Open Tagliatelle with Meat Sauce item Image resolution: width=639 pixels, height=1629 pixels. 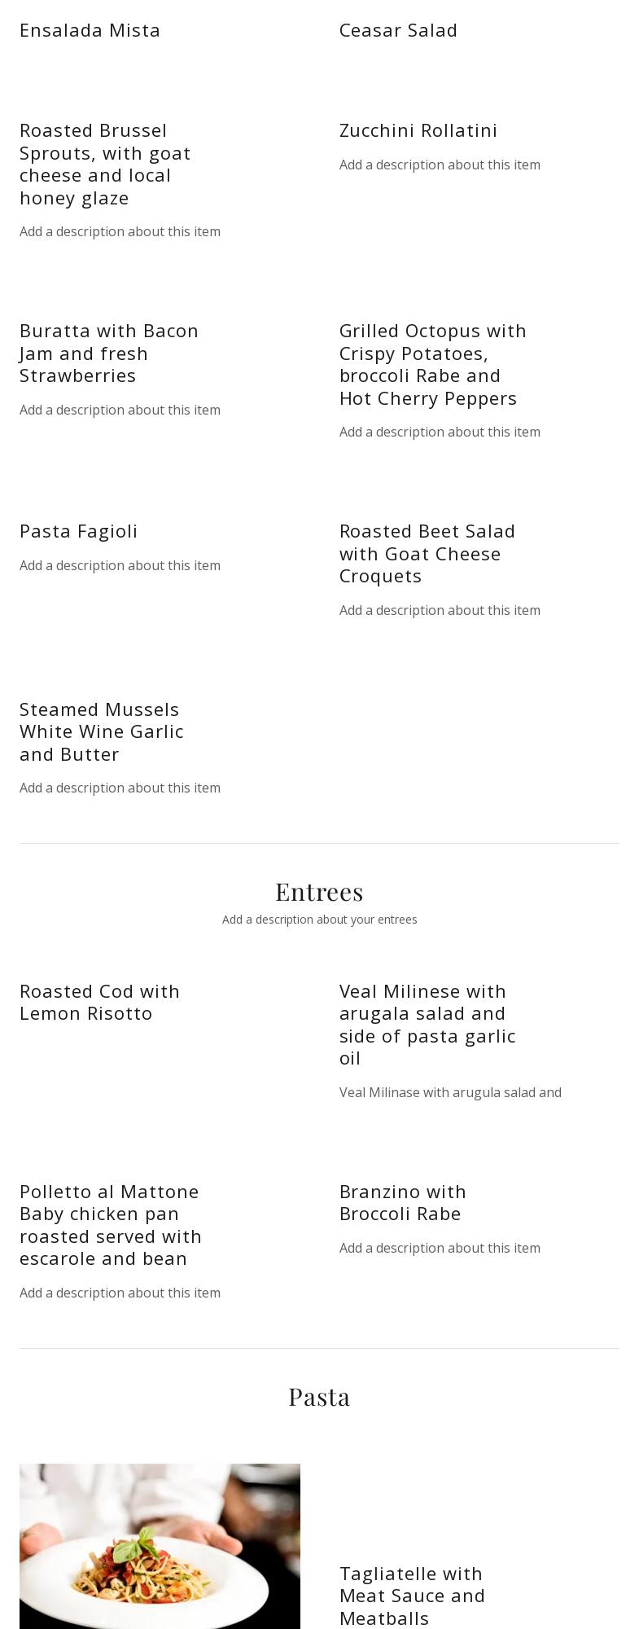[x=412, y=1595]
